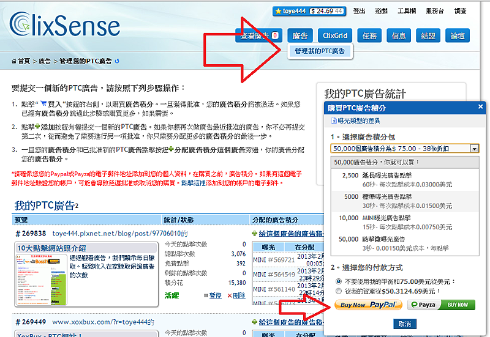Screen dimensions: 490x337
Task: Open the ClixGrid tab
Action: pyautogui.click(x=335, y=35)
